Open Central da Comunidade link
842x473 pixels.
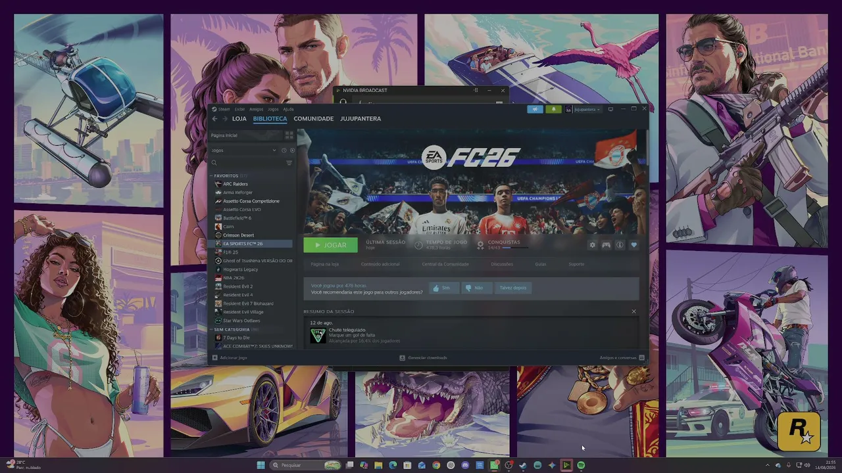pos(445,264)
